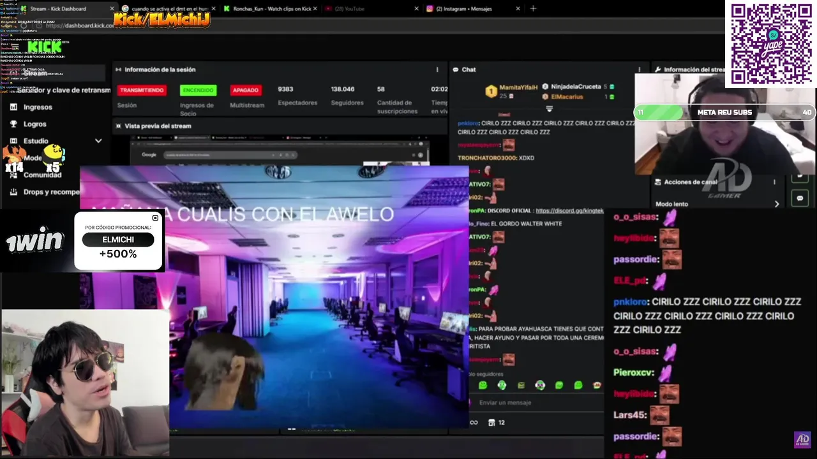Viewport: 817px width, 459px height.
Task: Click the META REU SUBS progress bar
Action: coord(724,112)
